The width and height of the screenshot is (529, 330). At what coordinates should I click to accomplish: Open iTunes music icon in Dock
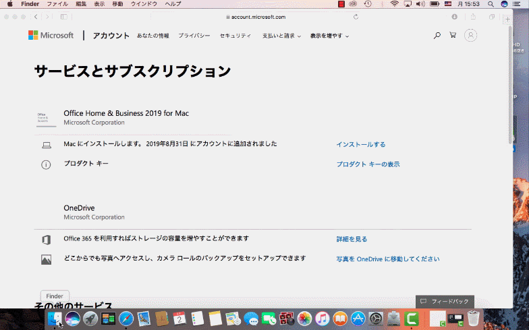click(323, 318)
